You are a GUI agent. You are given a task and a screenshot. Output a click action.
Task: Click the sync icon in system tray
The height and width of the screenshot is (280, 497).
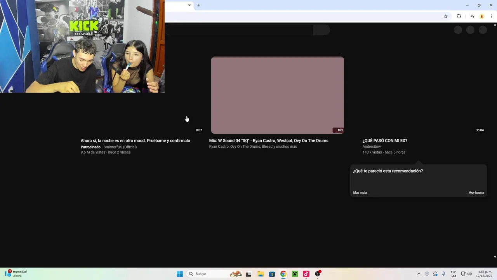(435, 274)
